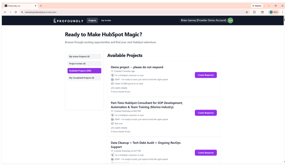Click calendar icon in Demo project card

click(112, 80)
